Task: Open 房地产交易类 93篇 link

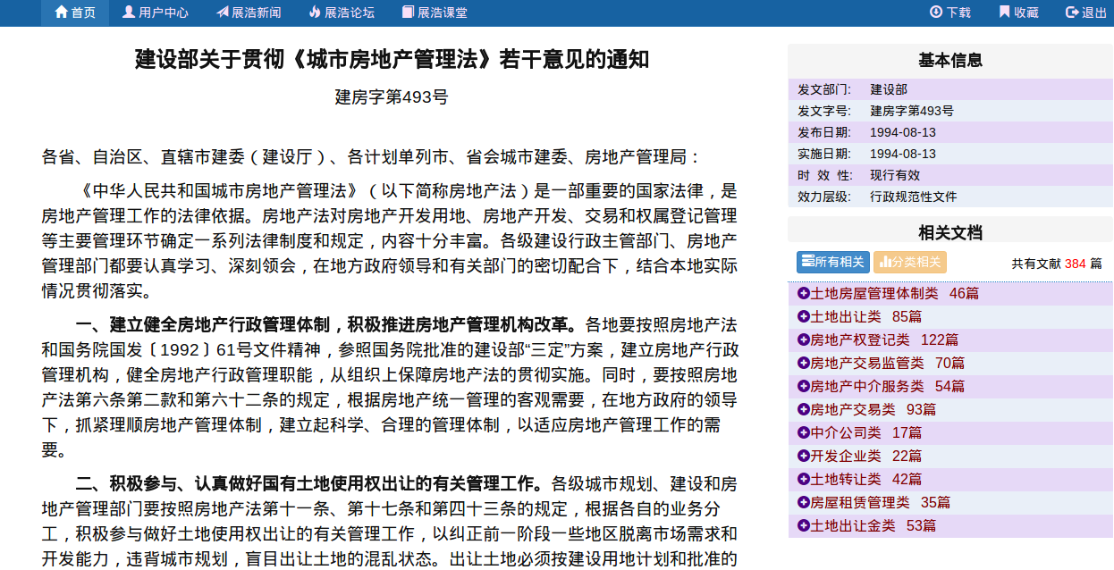Action: 873,409
